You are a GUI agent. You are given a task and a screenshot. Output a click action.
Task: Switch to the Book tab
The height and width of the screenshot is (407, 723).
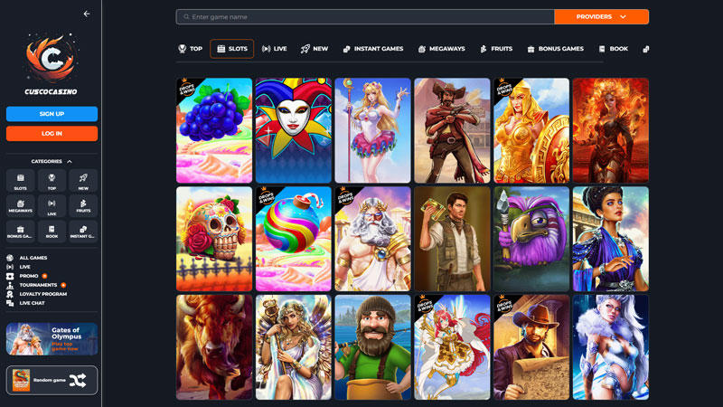click(x=614, y=49)
